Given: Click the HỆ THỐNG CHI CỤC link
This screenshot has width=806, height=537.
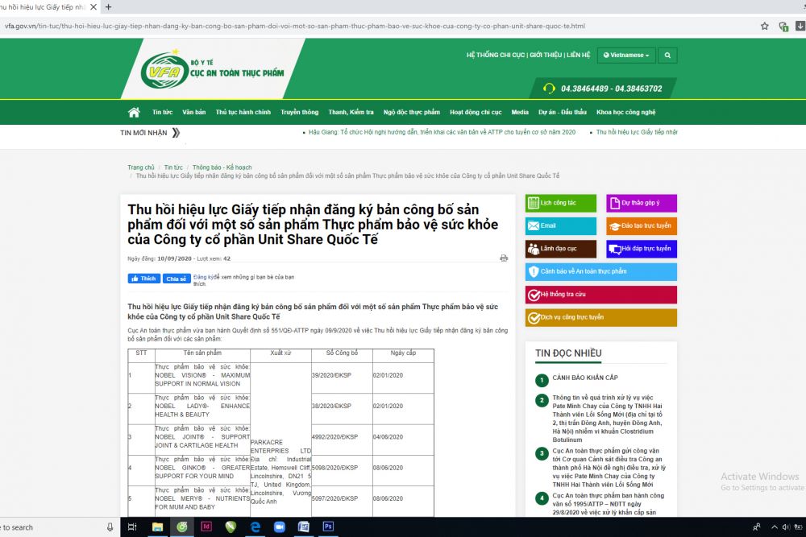Looking at the screenshot, I should point(496,55).
